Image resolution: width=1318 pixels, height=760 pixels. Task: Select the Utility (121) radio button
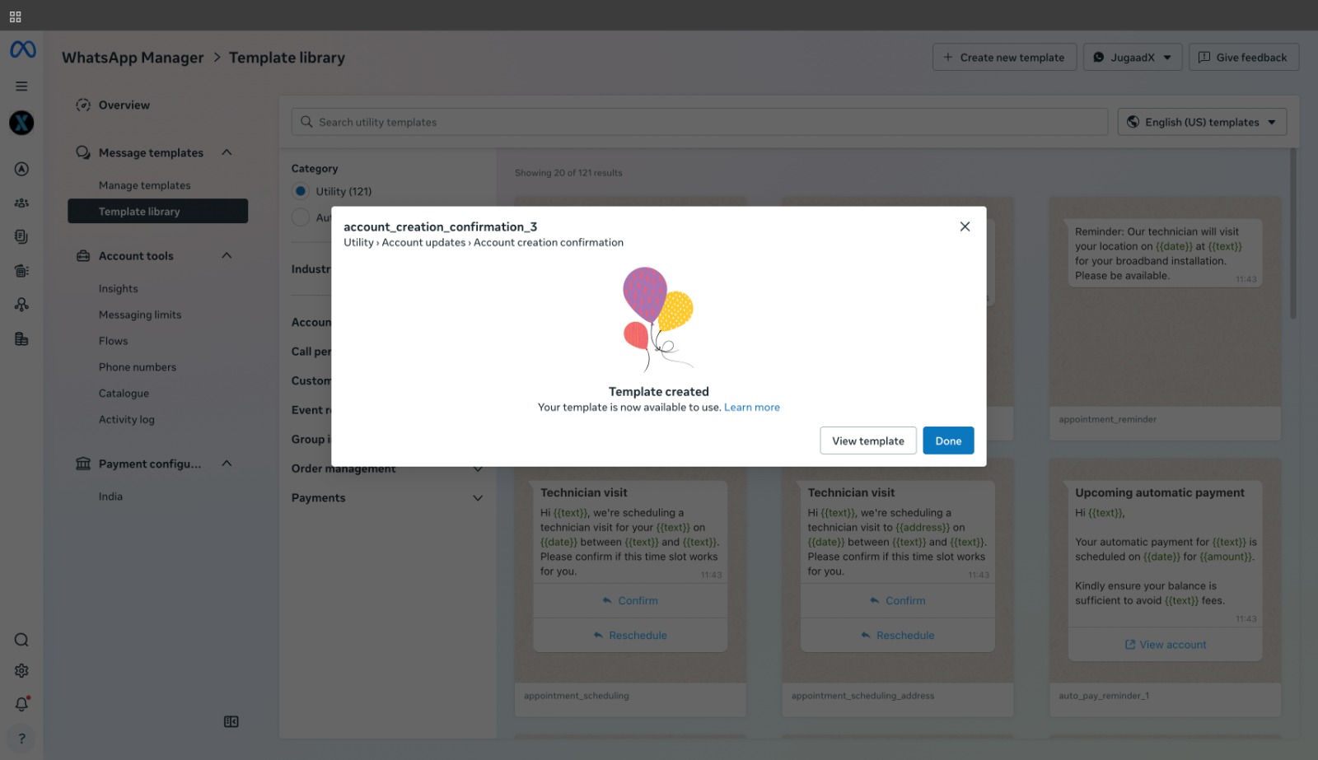tap(301, 191)
